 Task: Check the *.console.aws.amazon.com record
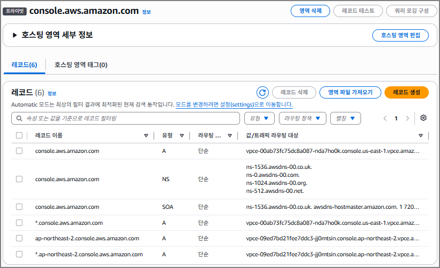point(19,223)
